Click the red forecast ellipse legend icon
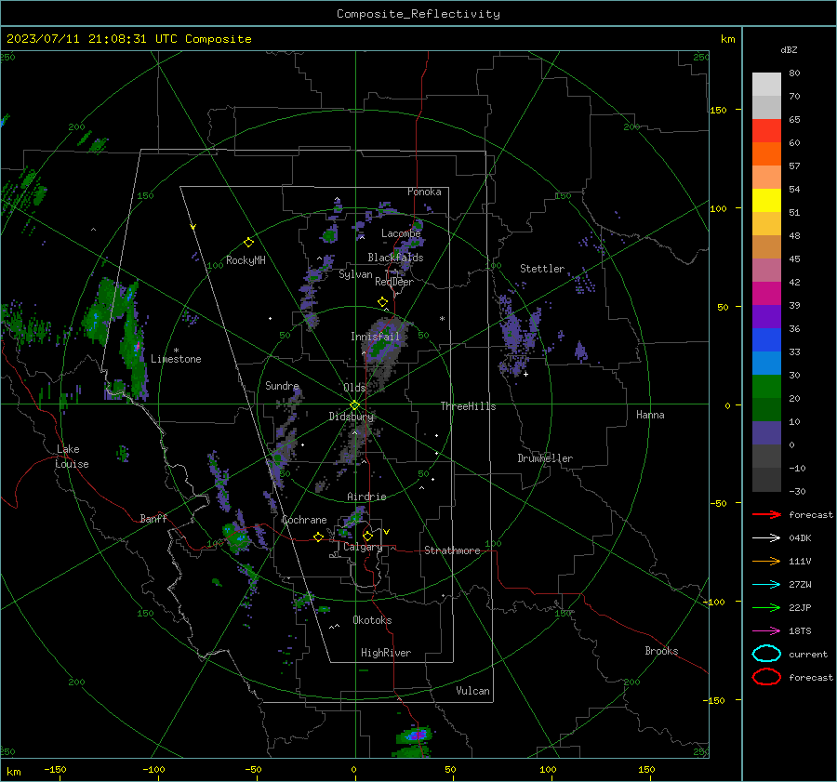The image size is (837, 782). click(x=766, y=677)
